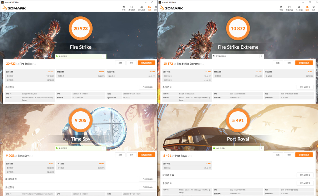Viewport: 318px width, 196px height.
Task: Compare Time Spy result online
Action: (146, 155)
